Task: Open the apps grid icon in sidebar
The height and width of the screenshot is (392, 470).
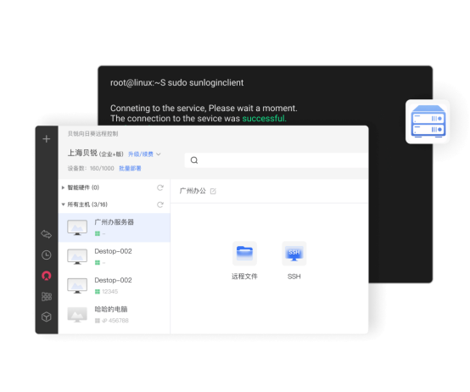Action: click(47, 296)
